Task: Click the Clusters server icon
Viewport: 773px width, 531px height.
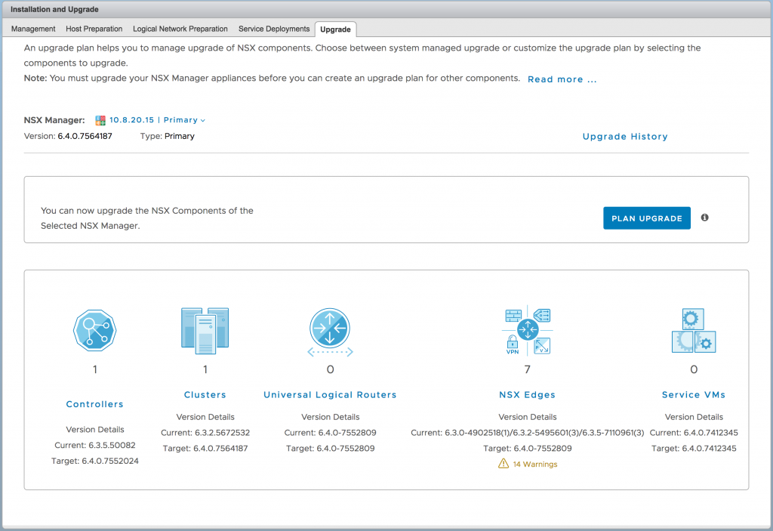Action: click(205, 330)
